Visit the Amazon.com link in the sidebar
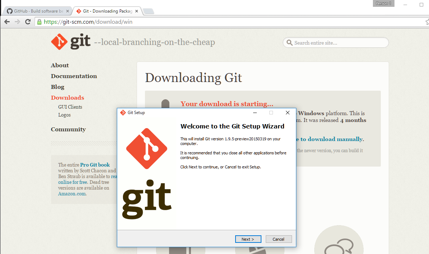Screen dimensions: 429x254 click(72, 194)
